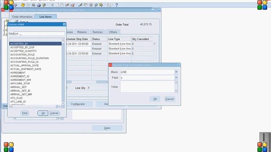Image resolution: width=271 pixels, height=152 pixels.
Task: Click Find button in Choose a field dialog
Action: click(25, 113)
